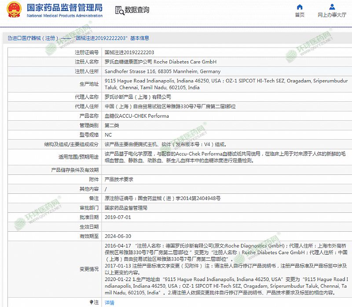Viewport: 352px width, 307px height.
Task: Click the 数据查询 heading text
Action: click(x=137, y=10)
